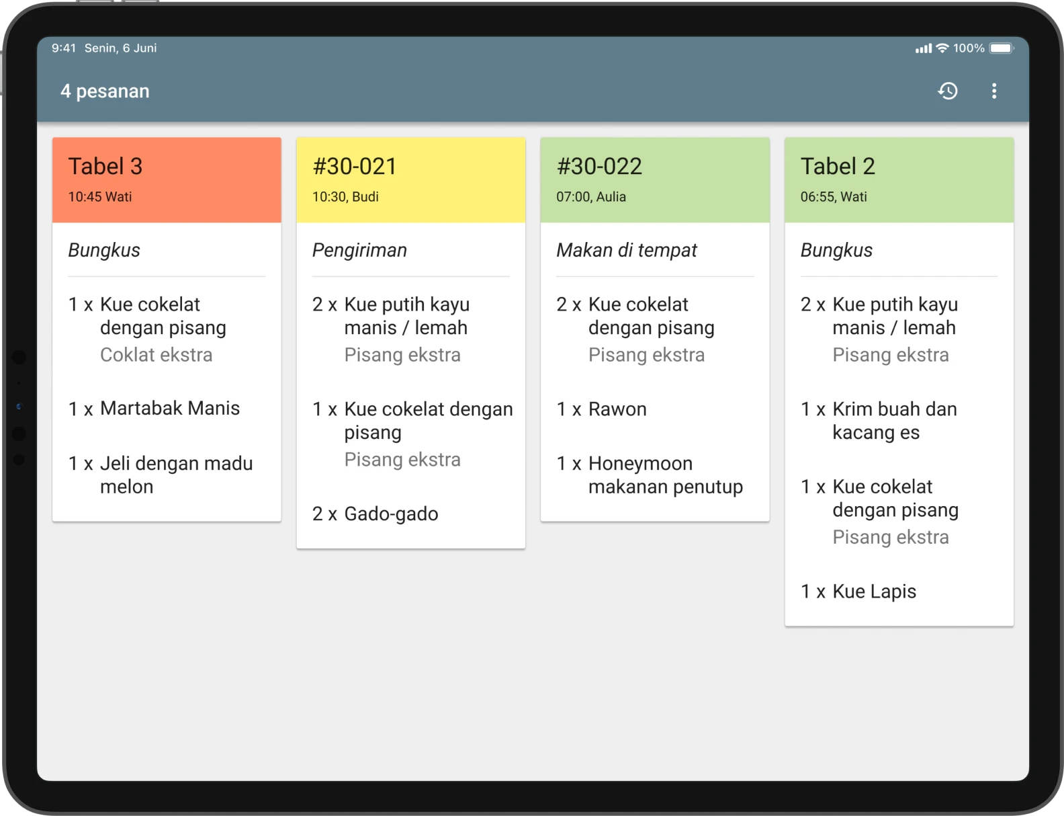Tap the 9:41 status bar clock

click(63, 48)
